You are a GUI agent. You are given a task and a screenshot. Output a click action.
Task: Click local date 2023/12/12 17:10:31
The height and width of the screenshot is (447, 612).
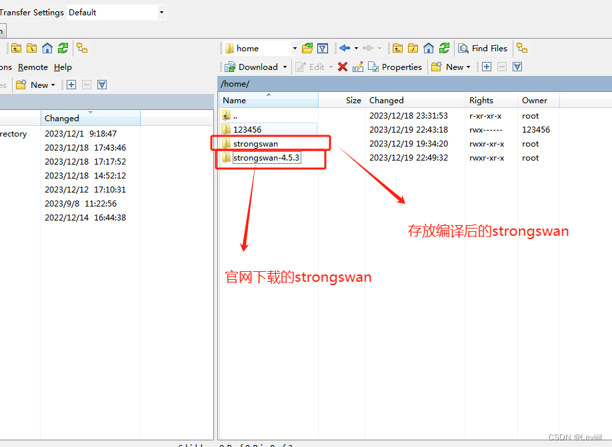[x=85, y=190]
